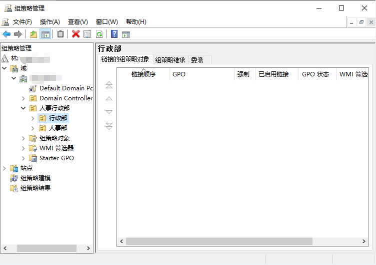
Task: Open properties via the toolbar properties icon
Action: pos(87,34)
